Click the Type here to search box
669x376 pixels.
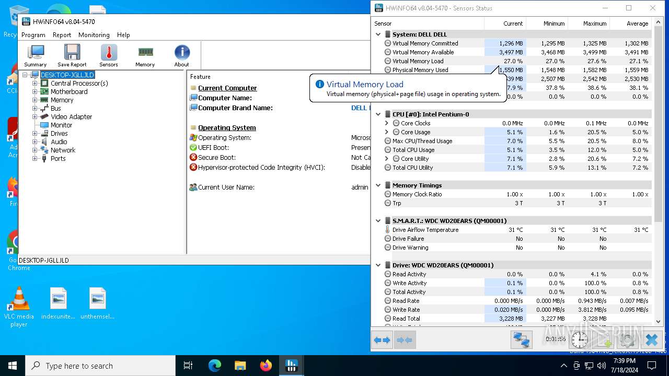click(x=100, y=366)
